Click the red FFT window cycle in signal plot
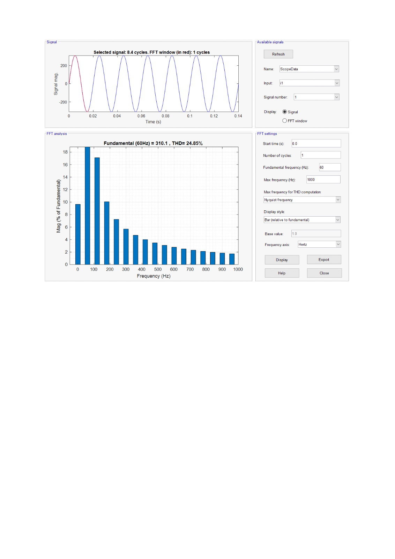 click(x=79, y=83)
